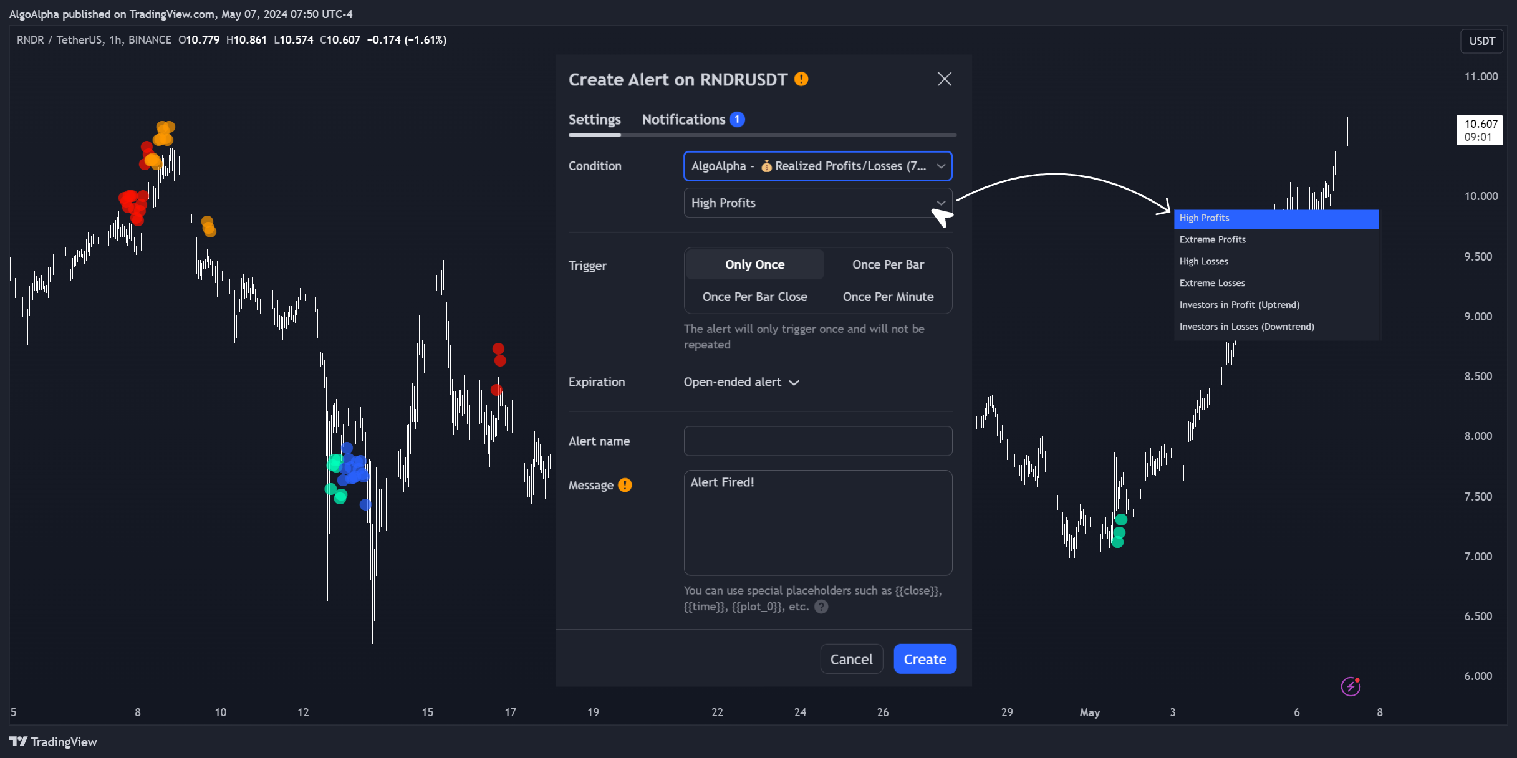Choose High Profits in the options list
The height and width of the screenshot is (758, 1517).
pyautogui.click(x=1276, y=218)
